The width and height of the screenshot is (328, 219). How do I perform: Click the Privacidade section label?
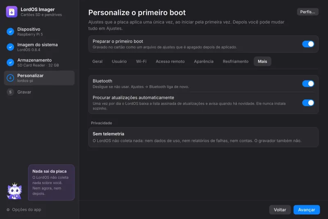point(101,123)
